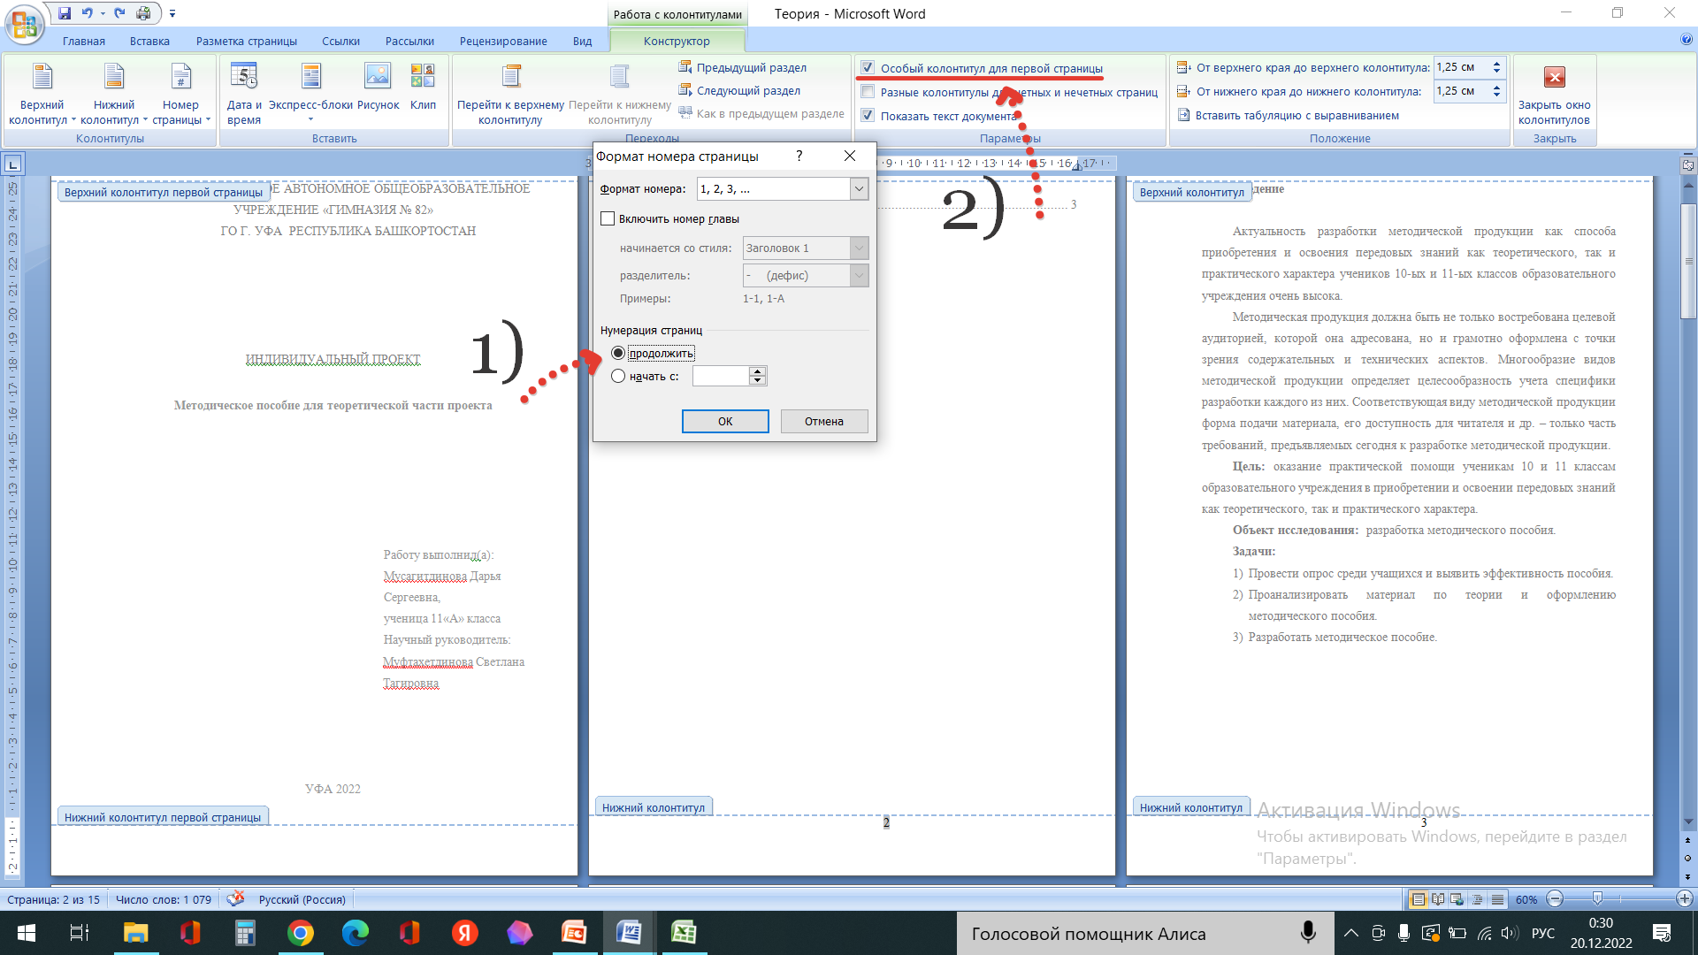Click Закрыть окно колонтитулов red icon
1698x955 pixels.
[x=1554, y=78]
